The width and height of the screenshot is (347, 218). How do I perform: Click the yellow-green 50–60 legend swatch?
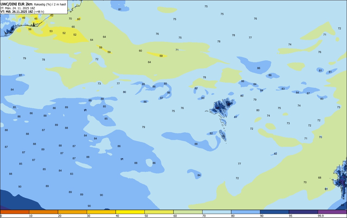pos(159,212)
